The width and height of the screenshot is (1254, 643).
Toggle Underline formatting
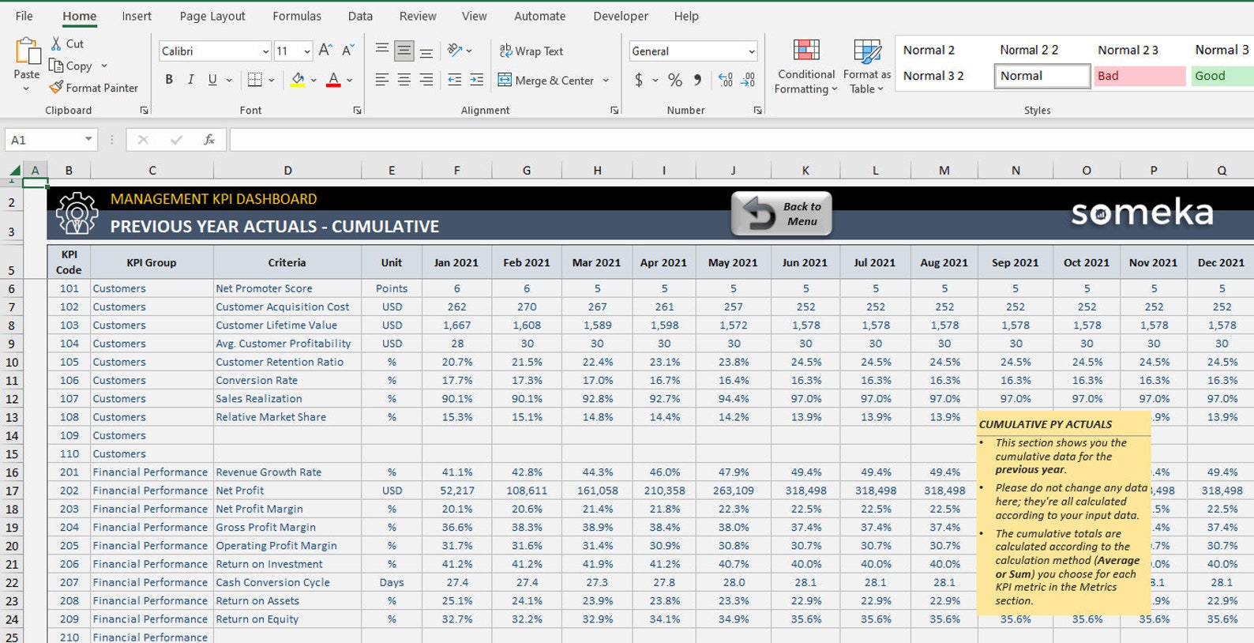[x=212, y=80]
